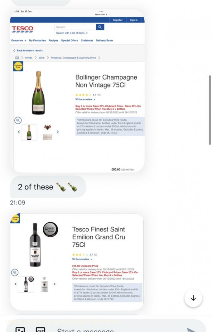Click the Tesco logo
The width and height of the screenshot is (212, 332).
coord(22,29)
